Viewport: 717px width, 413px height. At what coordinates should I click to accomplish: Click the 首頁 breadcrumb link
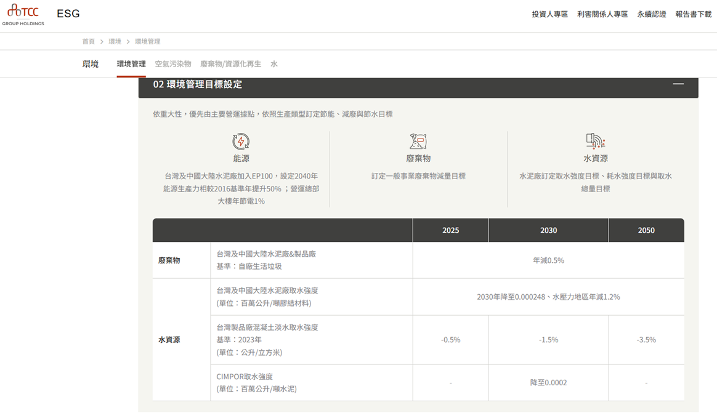89,41
